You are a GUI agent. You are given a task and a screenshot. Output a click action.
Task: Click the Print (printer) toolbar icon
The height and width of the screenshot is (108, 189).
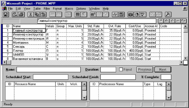(21, 14)
